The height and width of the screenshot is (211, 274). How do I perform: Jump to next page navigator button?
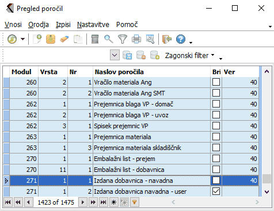[x=93, y=202]
